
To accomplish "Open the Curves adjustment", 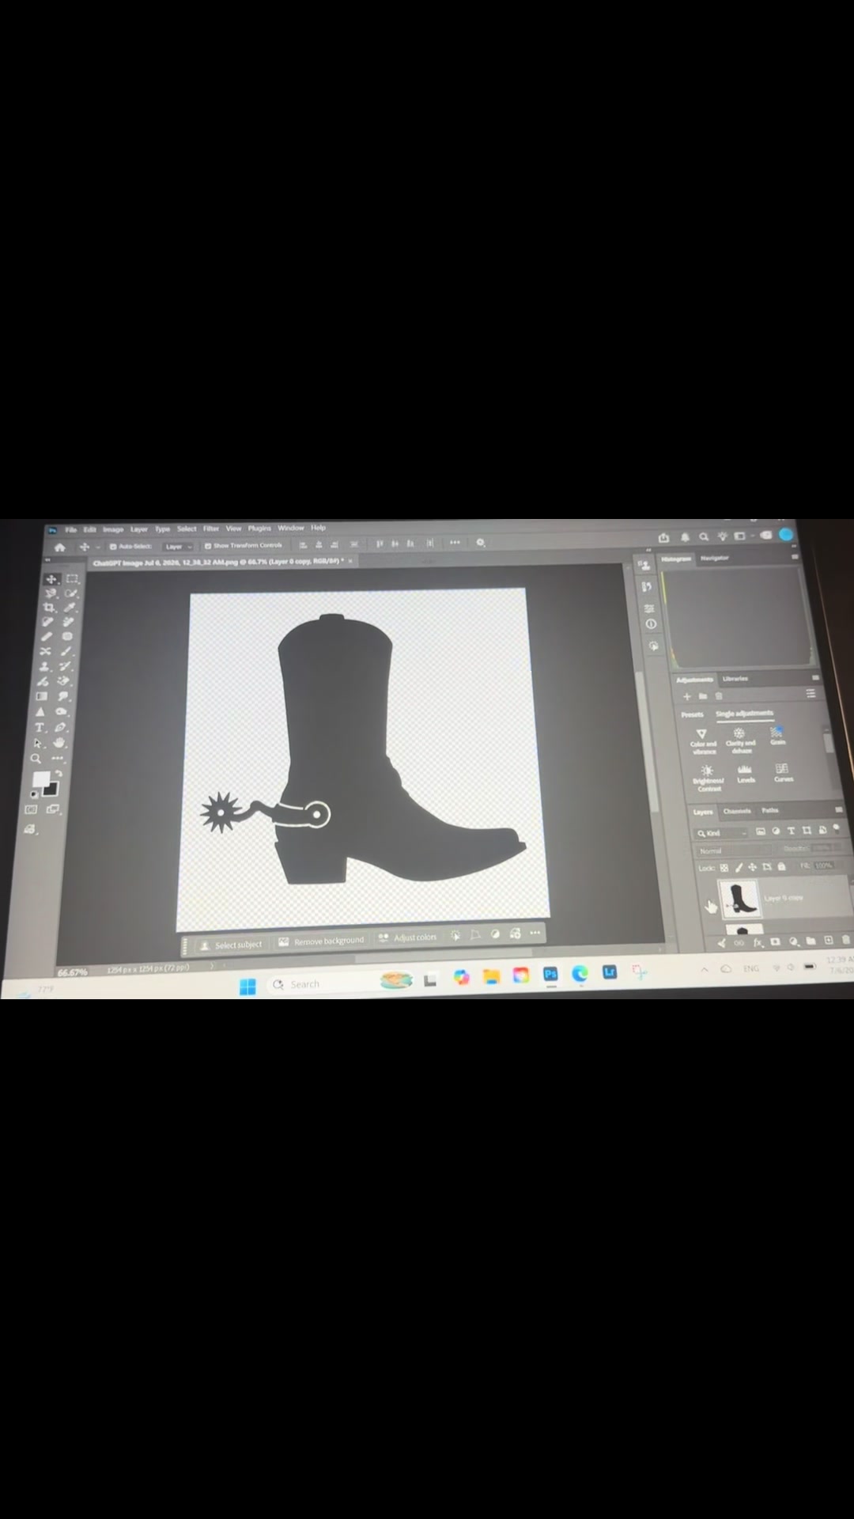I will click(783, 772).
